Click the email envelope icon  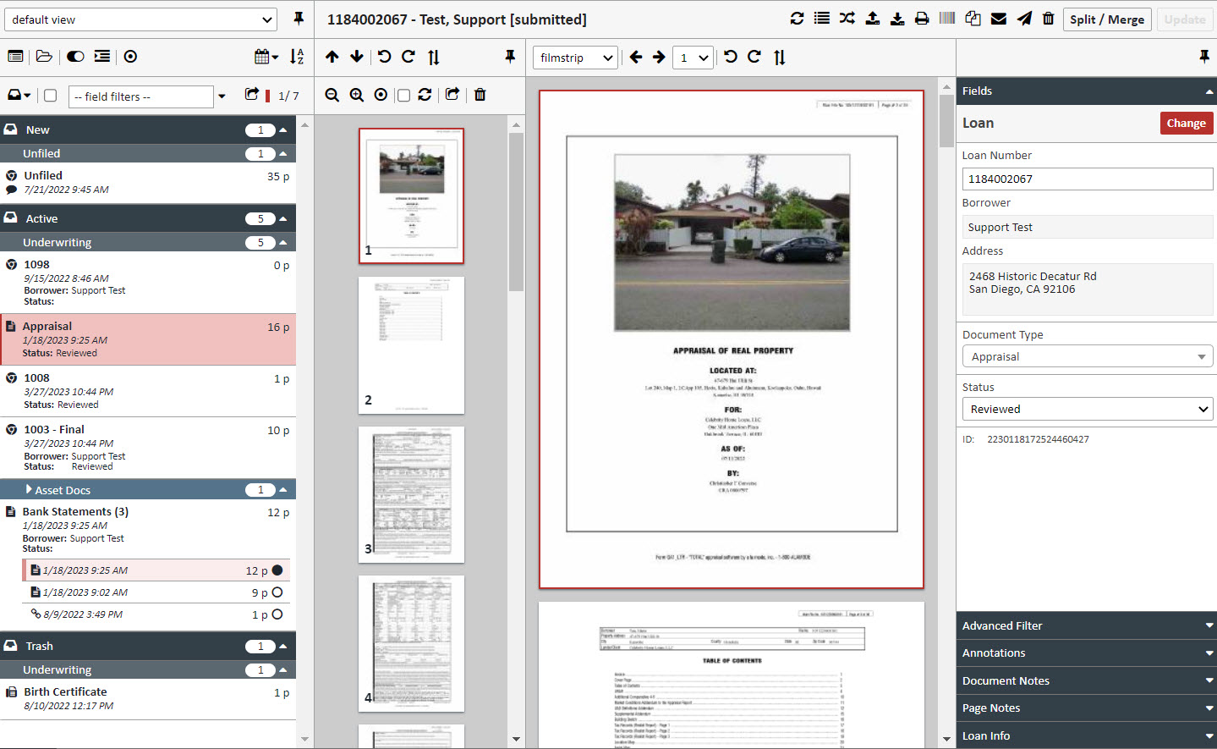pos(998,19)
